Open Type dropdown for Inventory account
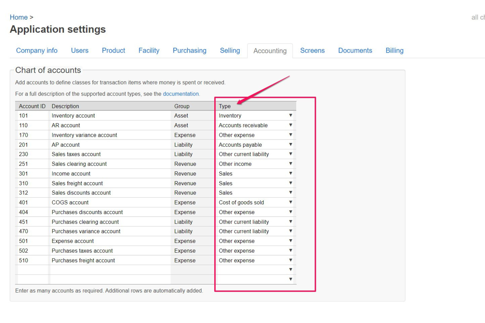This screenshot has width=485, height=323. 256,116
